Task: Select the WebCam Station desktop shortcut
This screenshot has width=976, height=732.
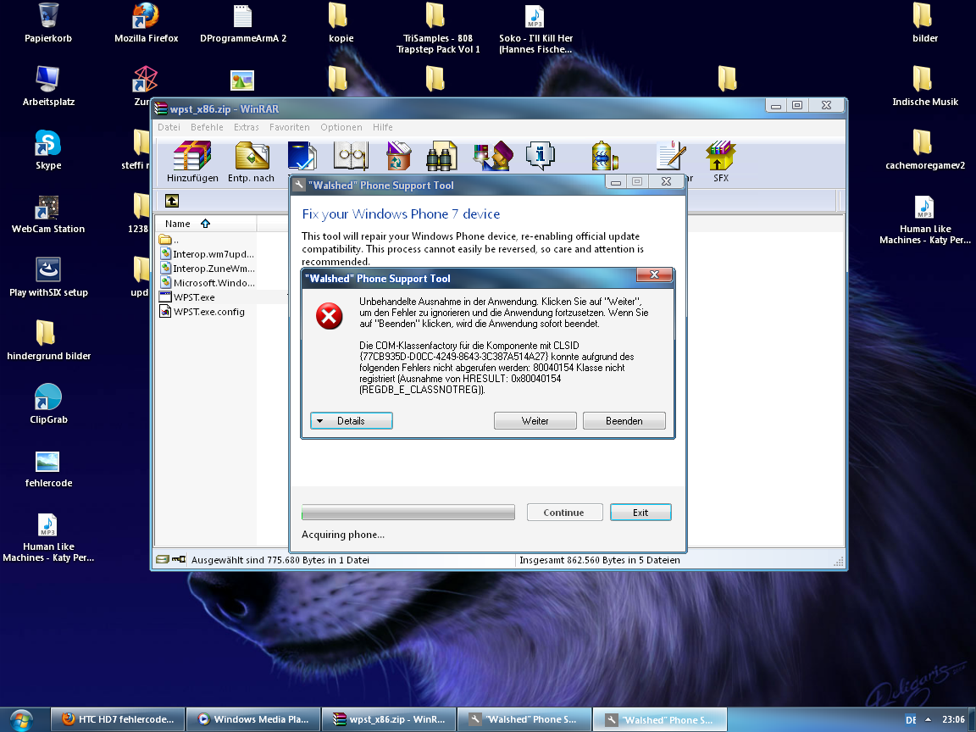Action: tap(48, 213)
